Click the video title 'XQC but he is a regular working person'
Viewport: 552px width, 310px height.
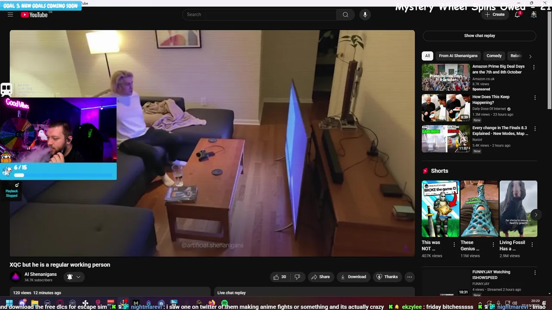(60, 265)
